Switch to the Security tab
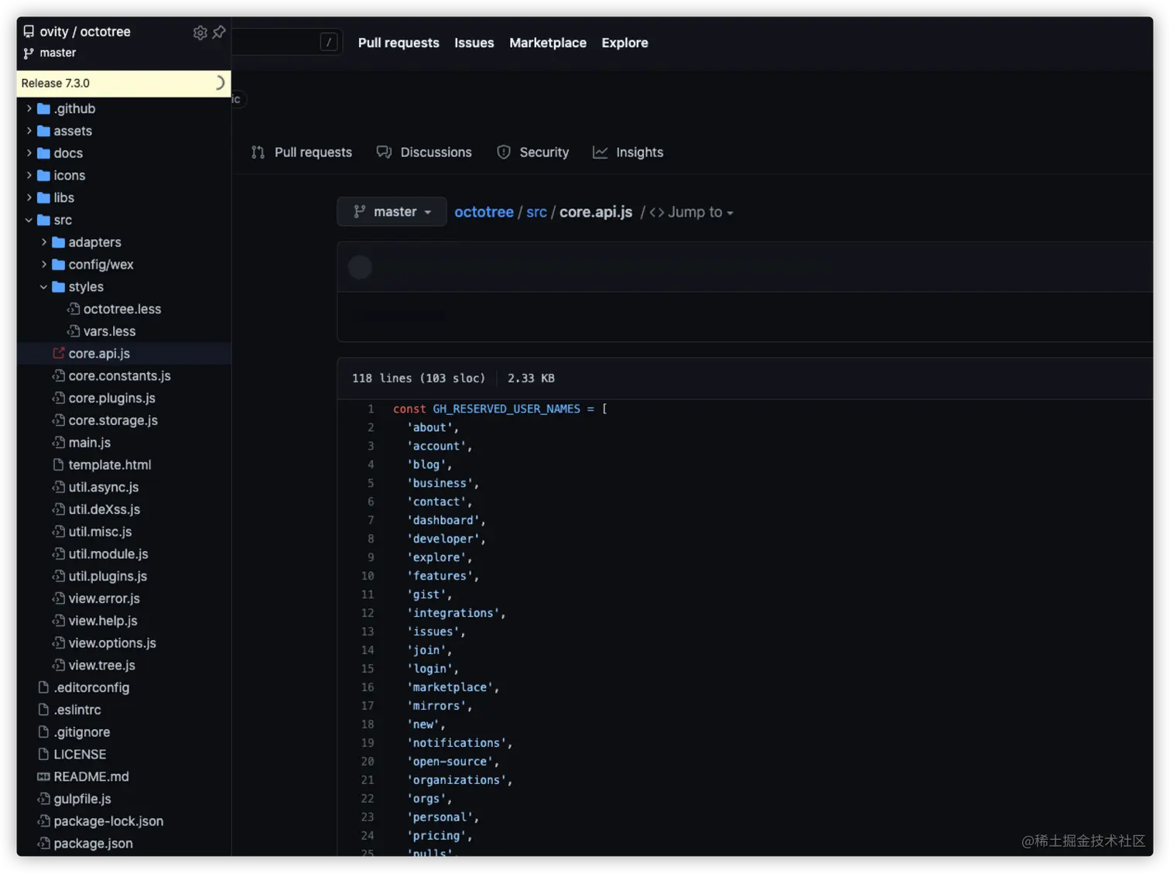The image size is (1170, 873). (533, 152)
